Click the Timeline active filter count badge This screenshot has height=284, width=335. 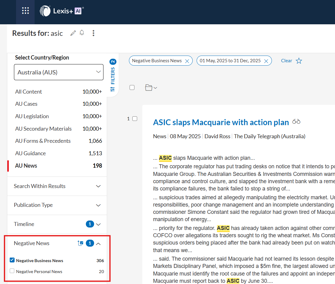click(90, 224)
